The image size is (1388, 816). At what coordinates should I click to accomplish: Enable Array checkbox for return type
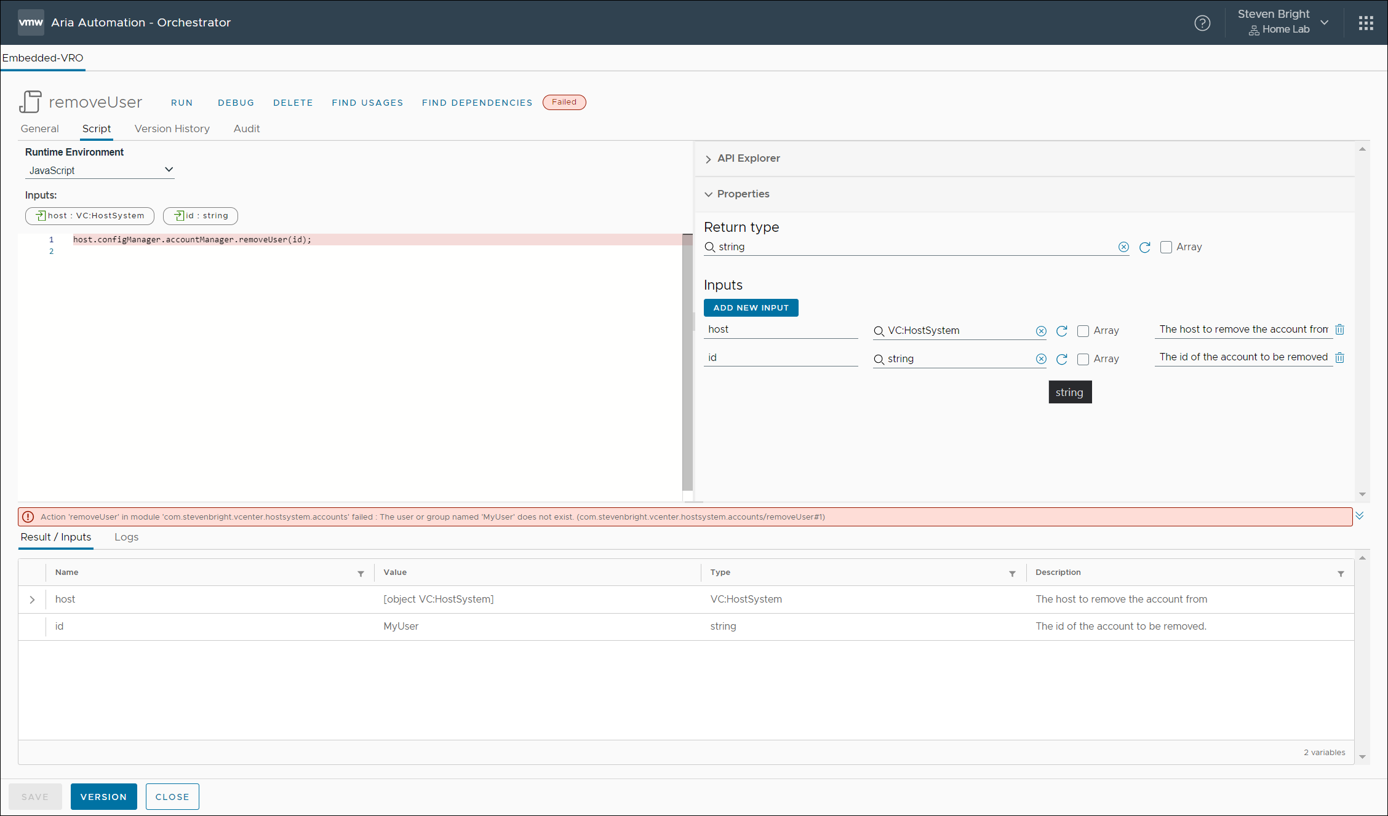pos(1166,247)
